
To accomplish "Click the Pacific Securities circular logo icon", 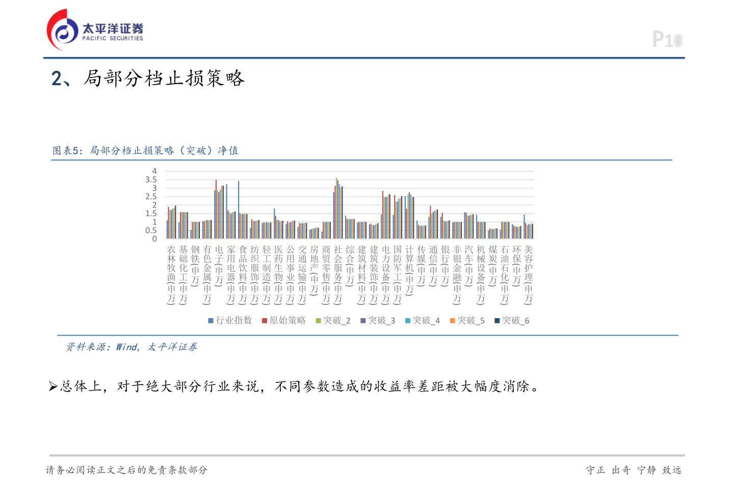I will [x=63, y=30].
